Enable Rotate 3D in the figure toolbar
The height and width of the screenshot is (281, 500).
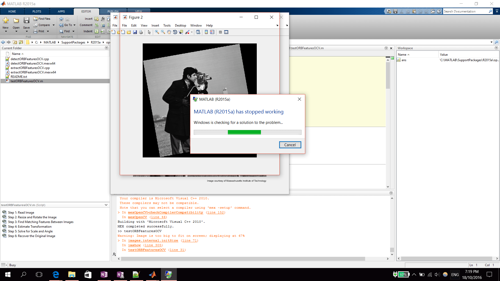[175, 32]
